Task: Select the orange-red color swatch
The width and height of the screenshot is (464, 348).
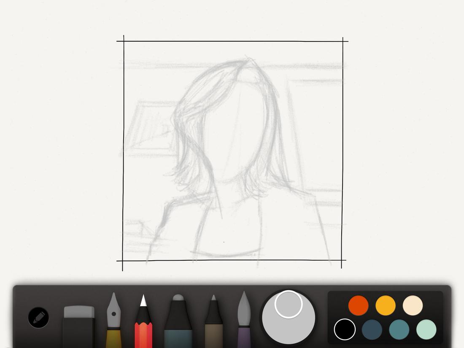Action: 358,305
